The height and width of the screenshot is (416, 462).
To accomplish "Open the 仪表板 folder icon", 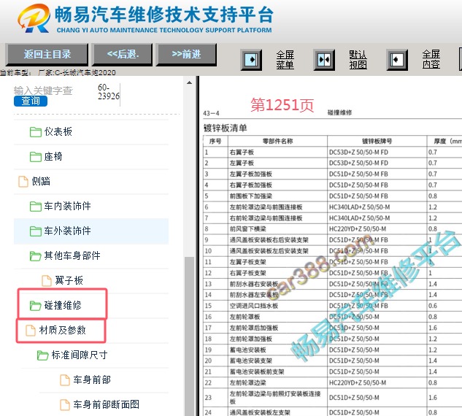I will point(35,131).
